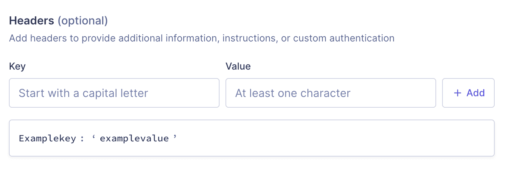Viewport: 508px width, 171px height.
Task: Click the "(optional)" text next to Headers
Action: [83, 21]
